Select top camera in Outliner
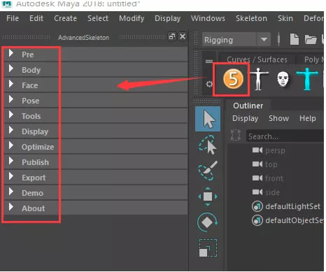 tap(271, 164)
